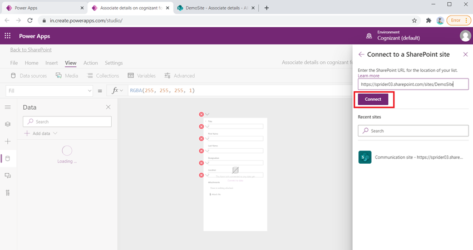473x250 pixels.
Task: Click the Recent sites search box
Action: point(413,131)
